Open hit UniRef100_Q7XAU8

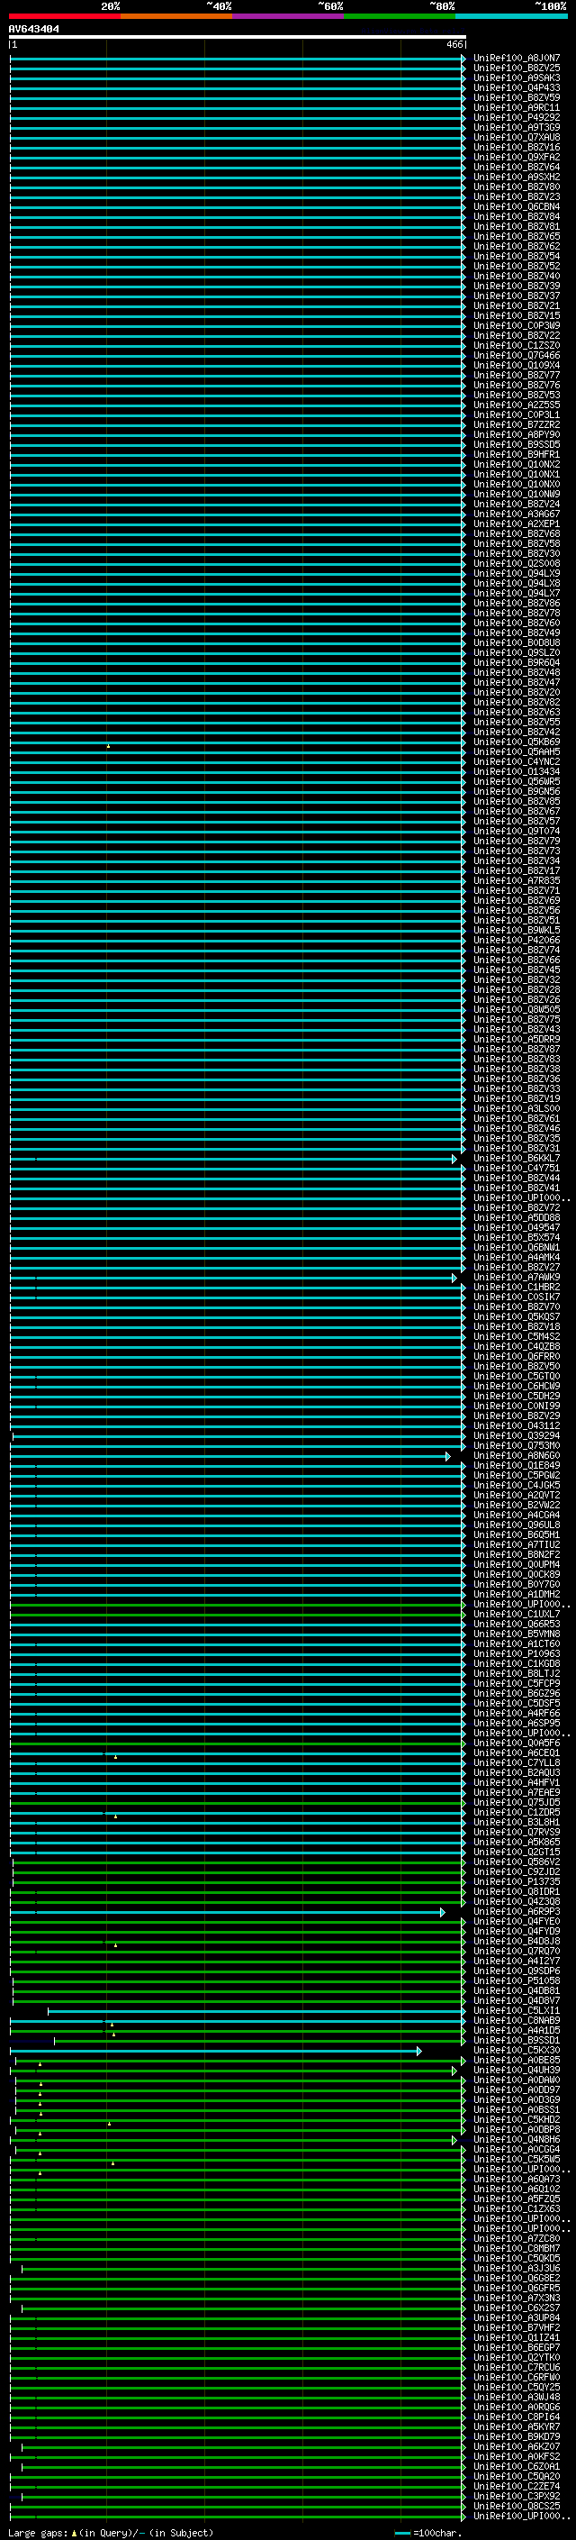pos(517,137)
